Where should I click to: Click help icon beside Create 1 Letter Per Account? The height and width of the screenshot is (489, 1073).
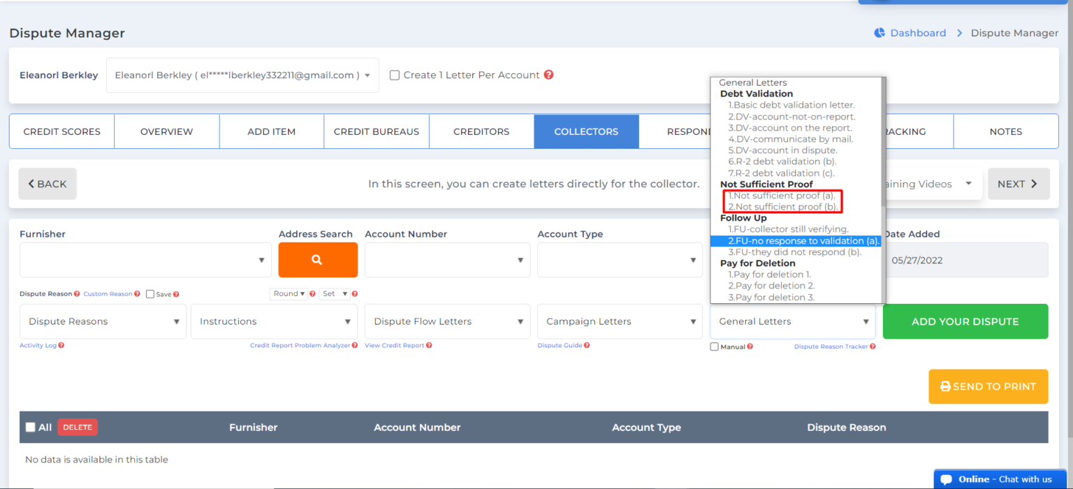point(548,75)
